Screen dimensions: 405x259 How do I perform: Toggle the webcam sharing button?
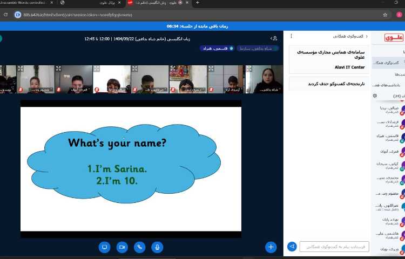(x=122, y=247)
